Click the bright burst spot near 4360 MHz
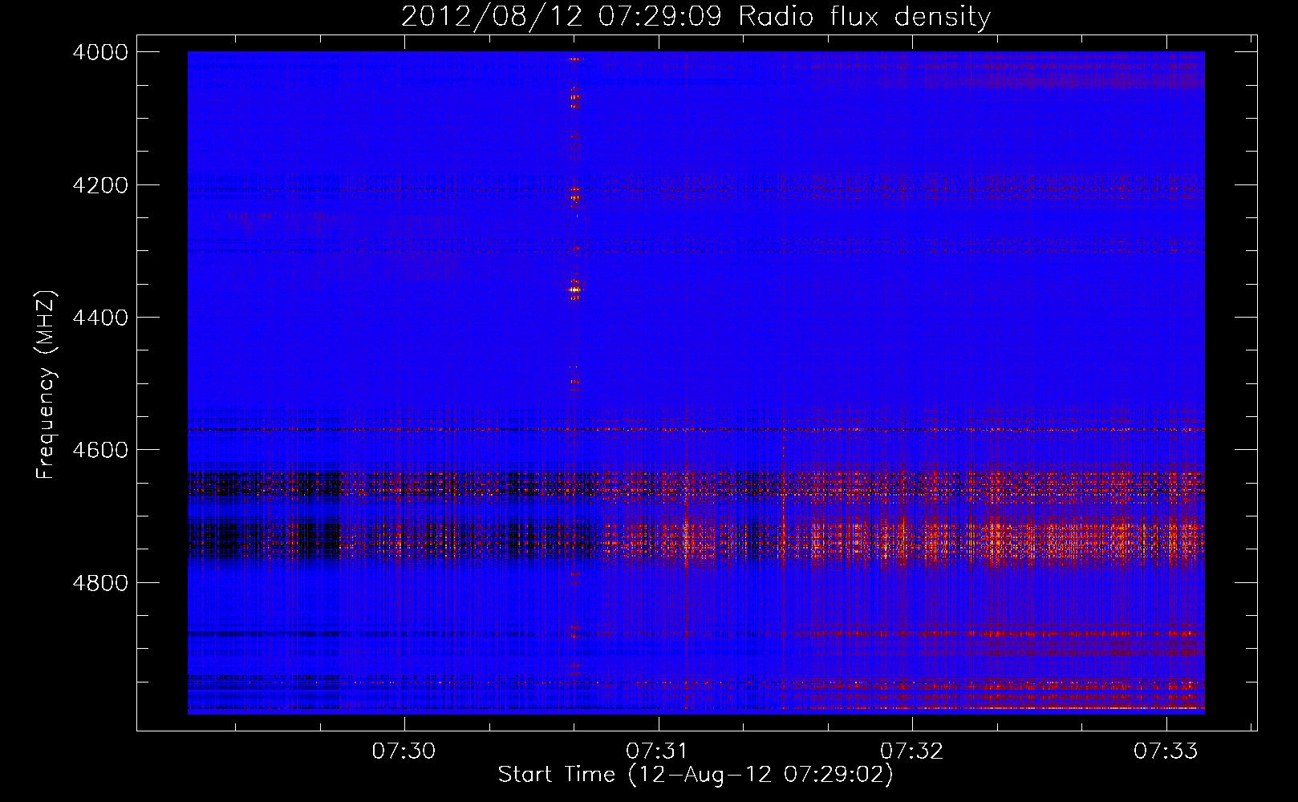Image resolution: width=1298 pixels, height=802 pixels. [x=574, y=290]
